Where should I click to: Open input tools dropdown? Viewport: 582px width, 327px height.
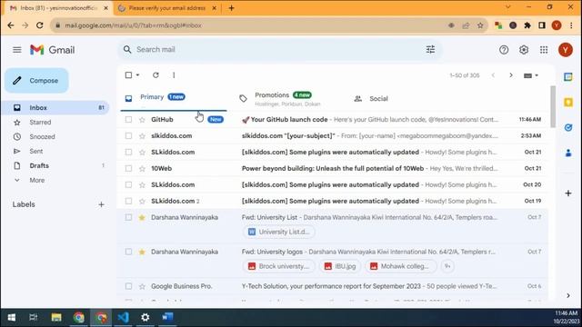click(x=531, y=75)
